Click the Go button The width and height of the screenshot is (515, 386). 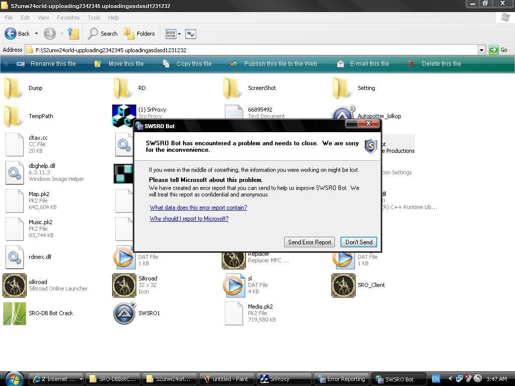(498, 50)
